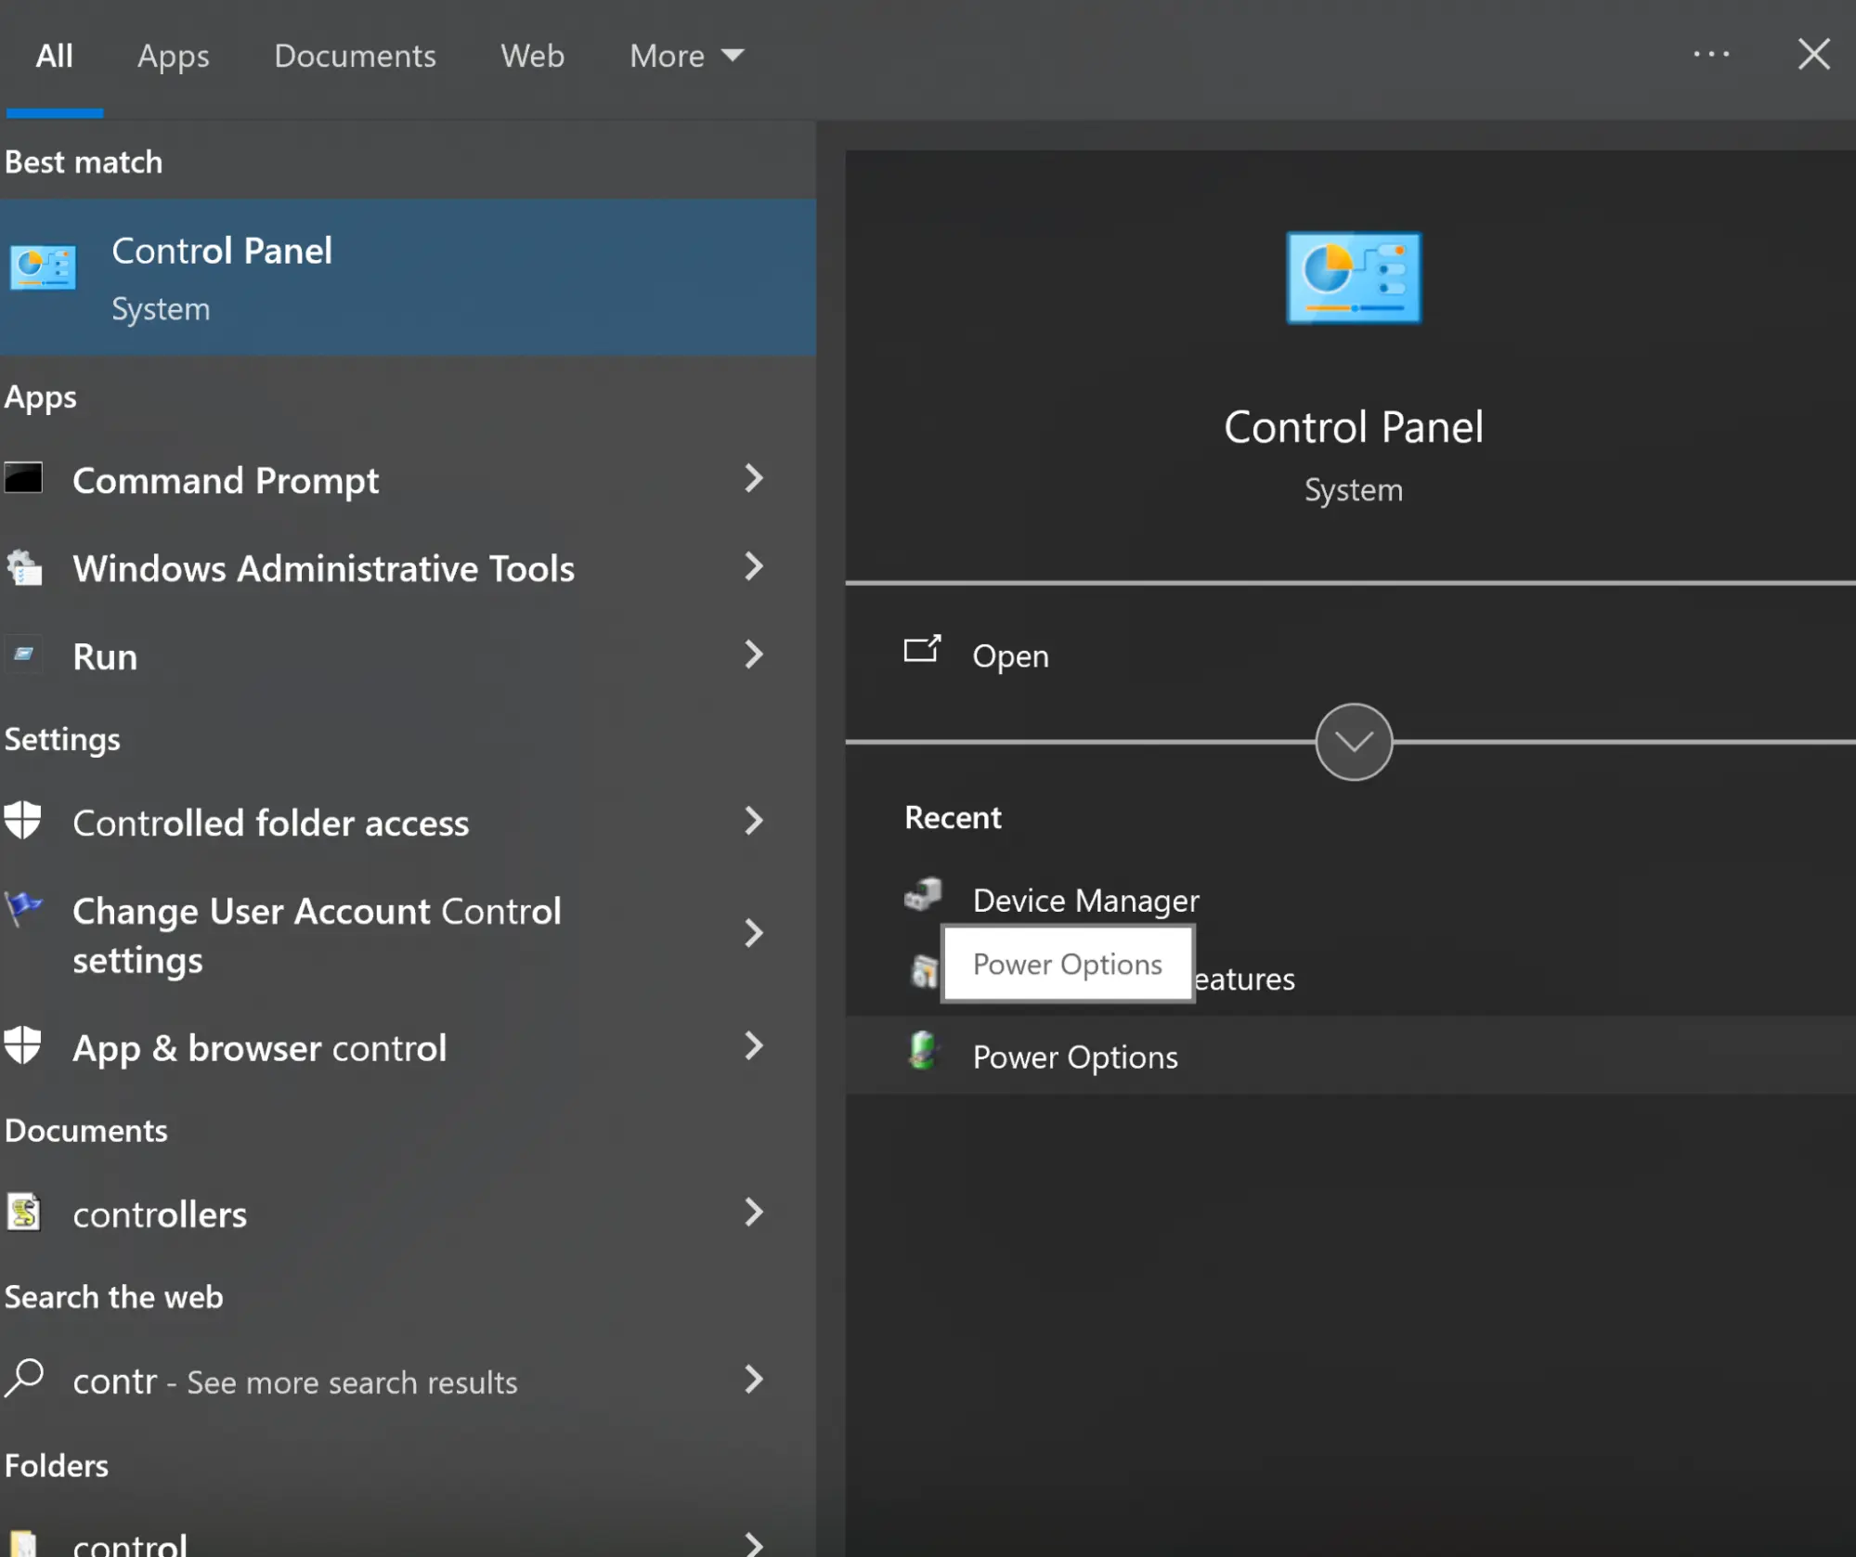Close the search panel
Screen dimensions: 1856x1557
pos(1813,54)
